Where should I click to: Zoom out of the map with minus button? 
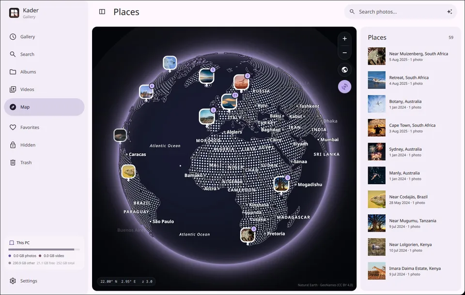344,53
